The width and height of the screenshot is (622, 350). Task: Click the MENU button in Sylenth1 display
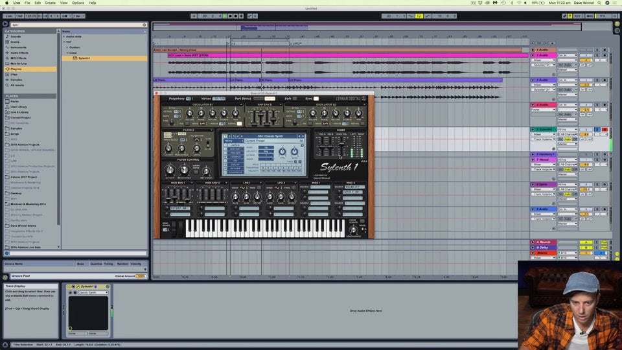pos(229,141)
